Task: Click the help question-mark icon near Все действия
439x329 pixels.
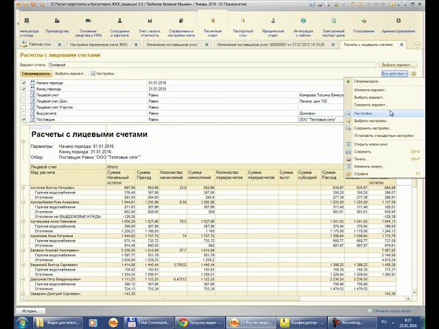Action: click(x=414, y=73)
